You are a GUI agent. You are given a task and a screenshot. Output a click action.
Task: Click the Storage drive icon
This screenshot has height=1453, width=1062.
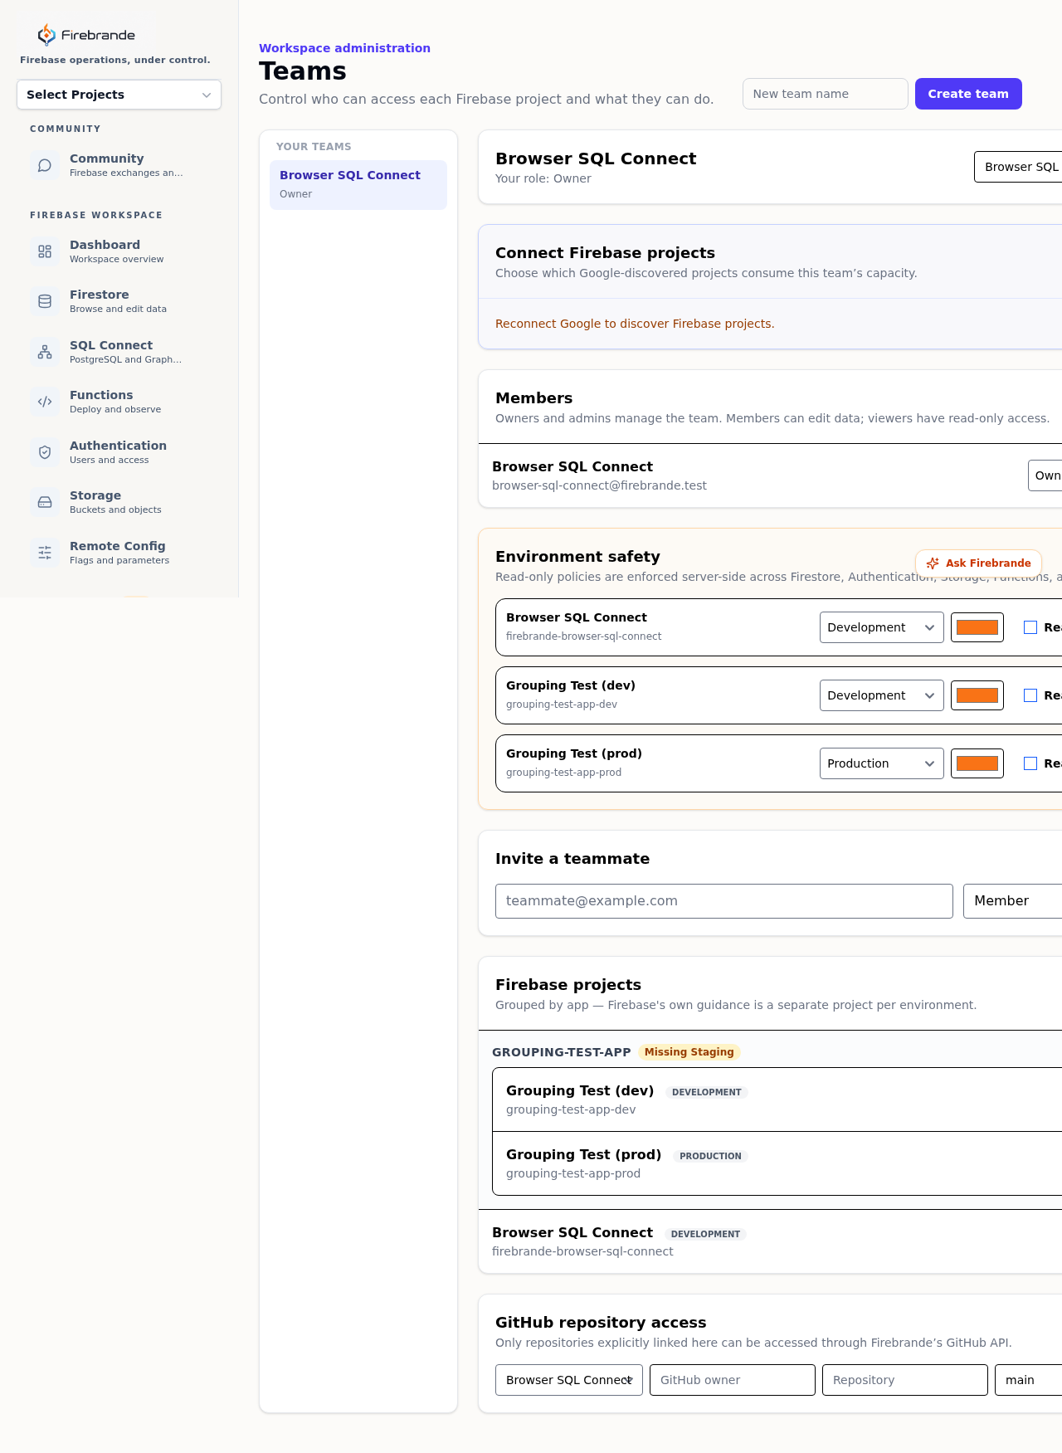45,502
